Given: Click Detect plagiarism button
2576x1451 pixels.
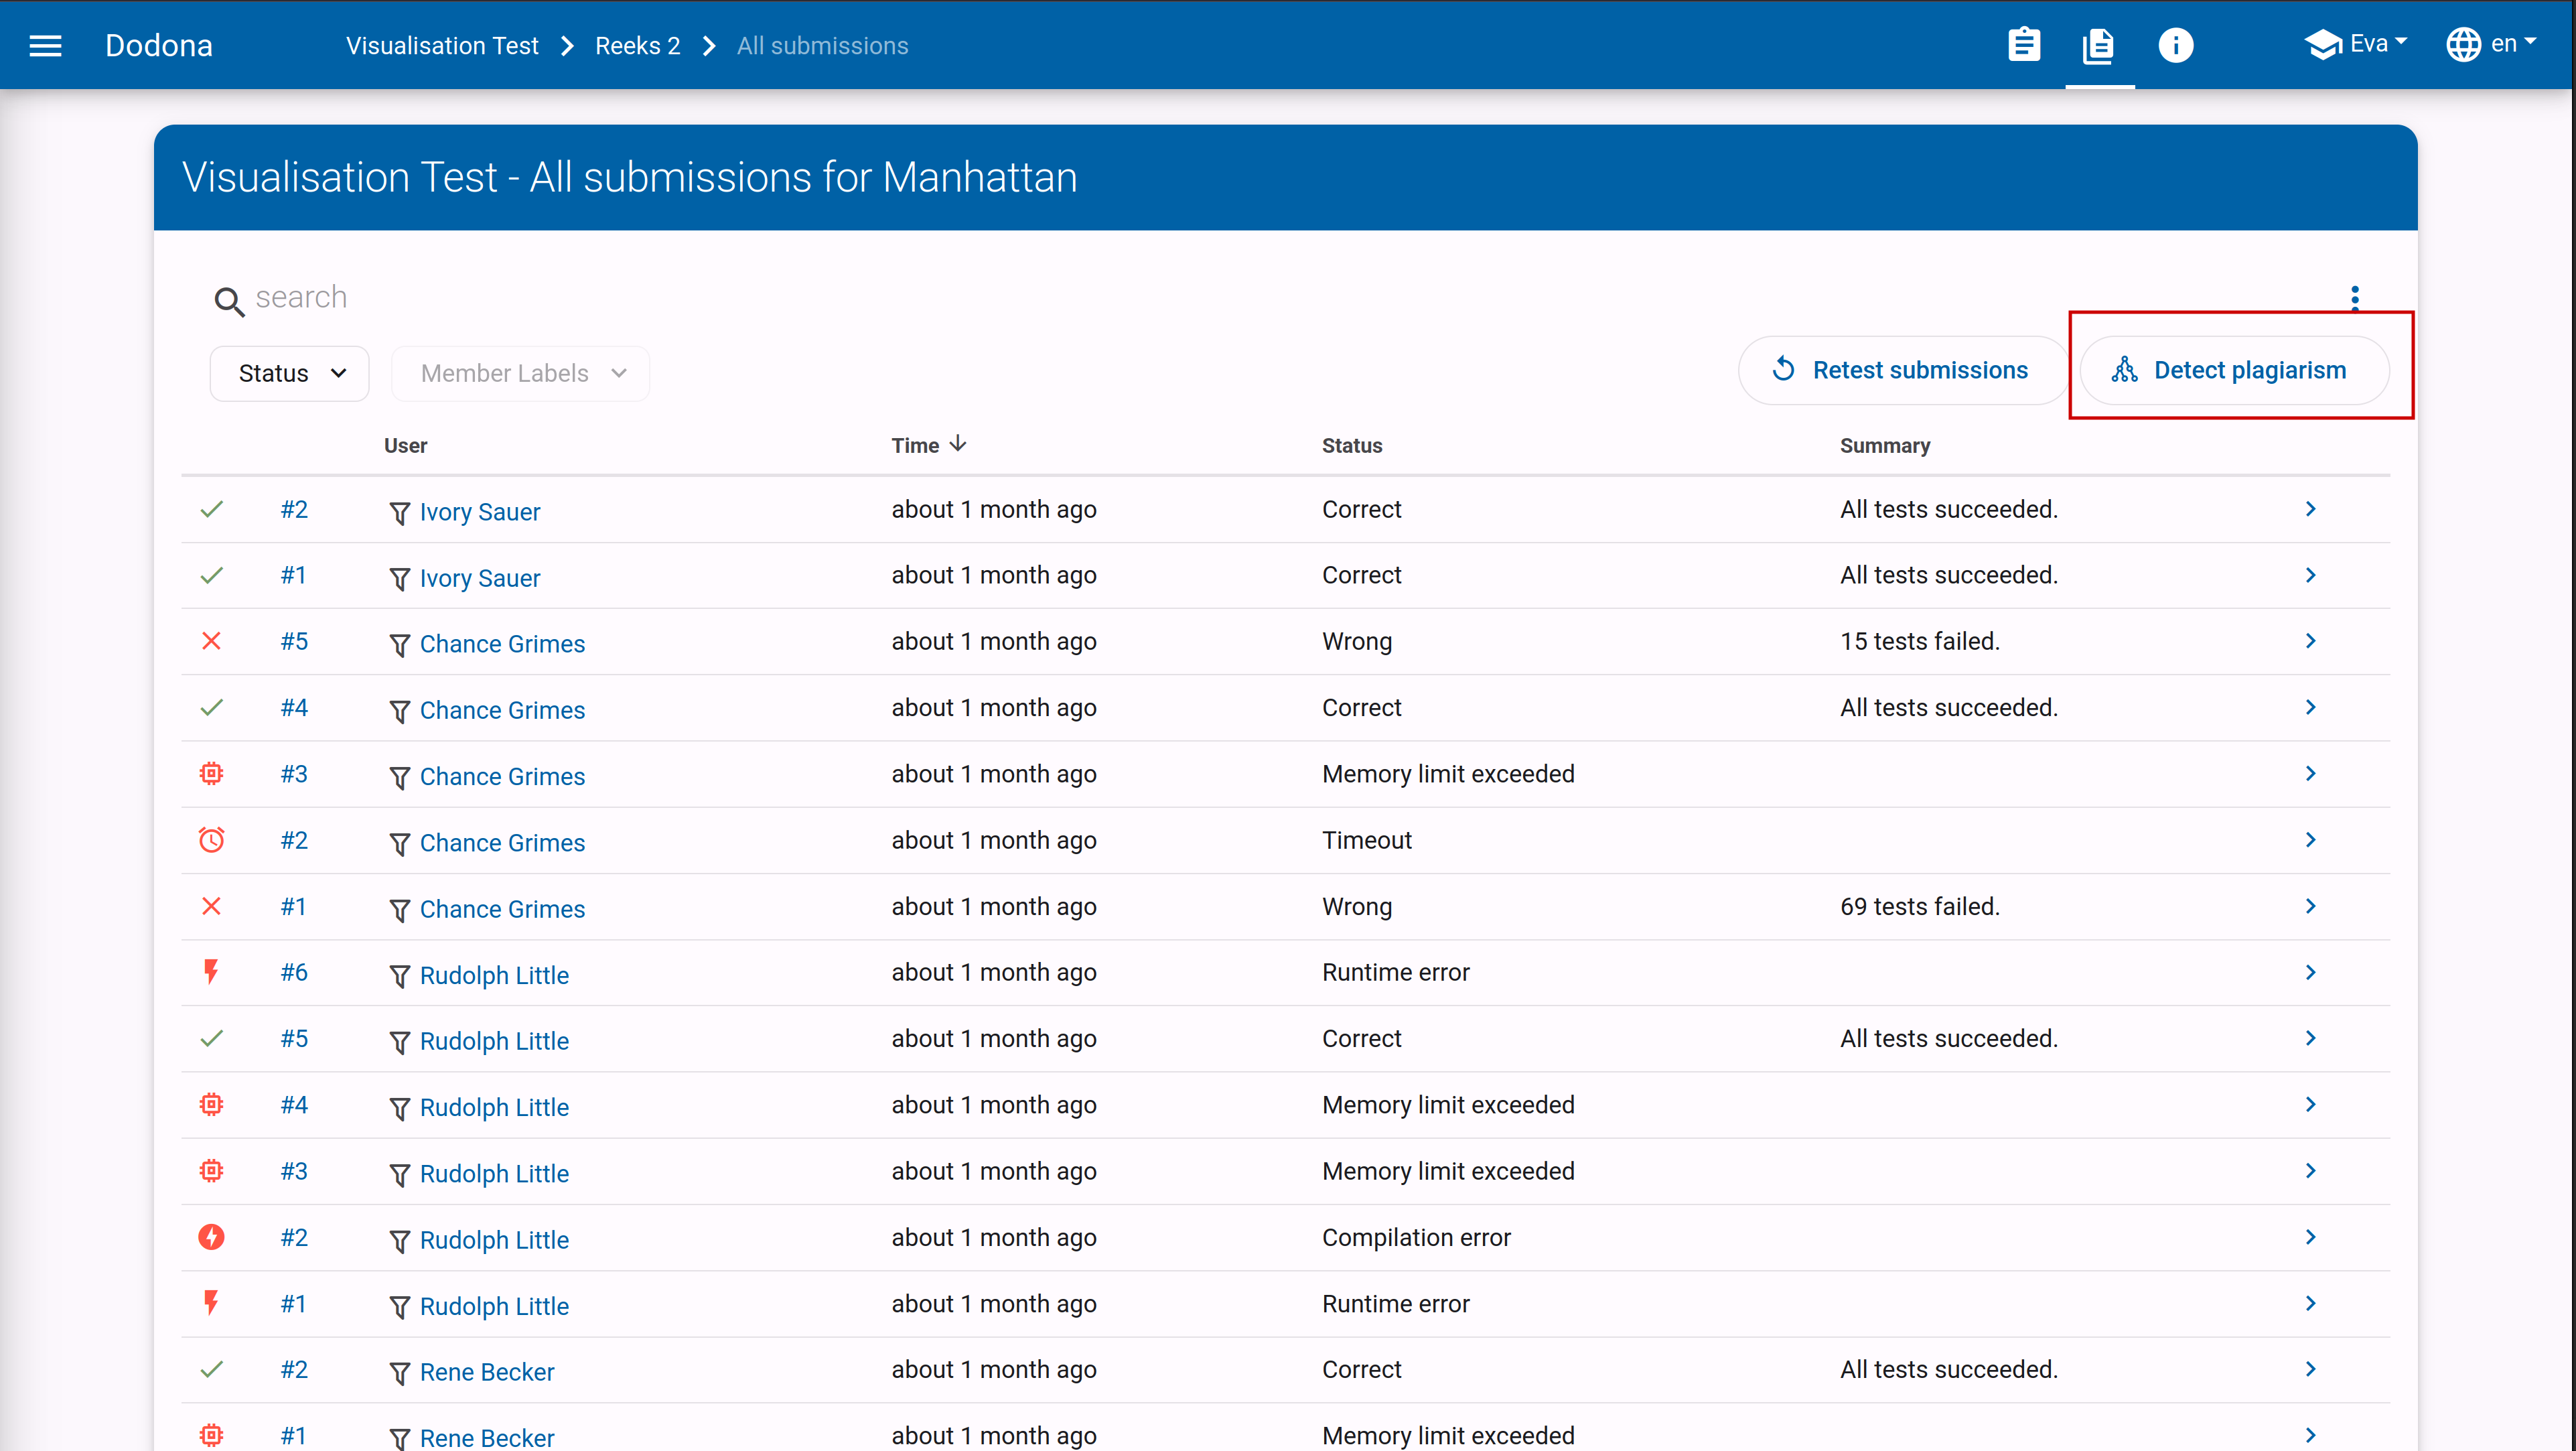Looking at the screenshot, I should (2234, 370).
